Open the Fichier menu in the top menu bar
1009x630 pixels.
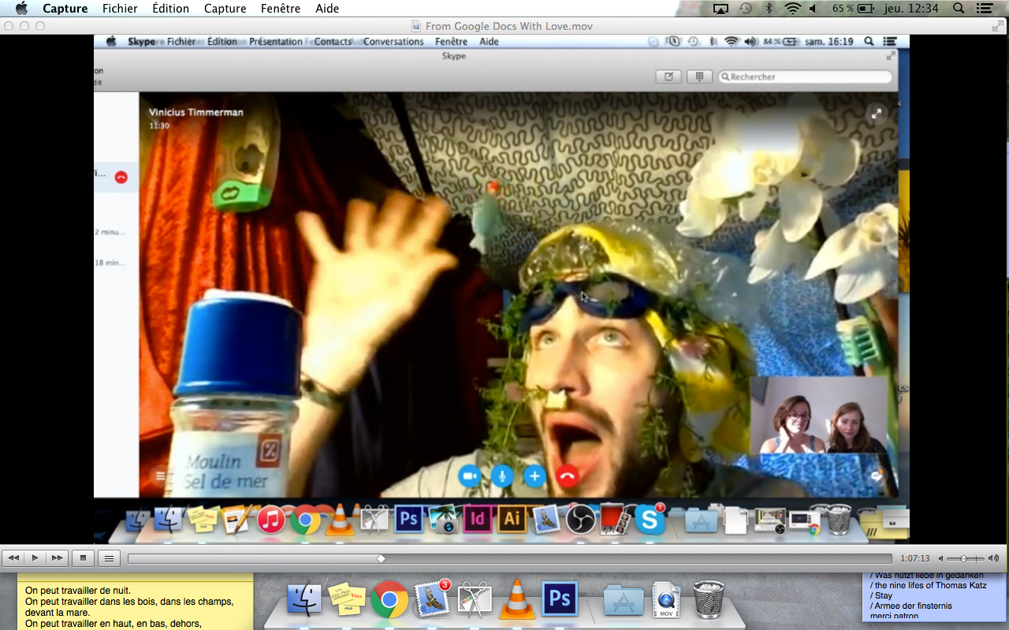(x=120, y=9)
